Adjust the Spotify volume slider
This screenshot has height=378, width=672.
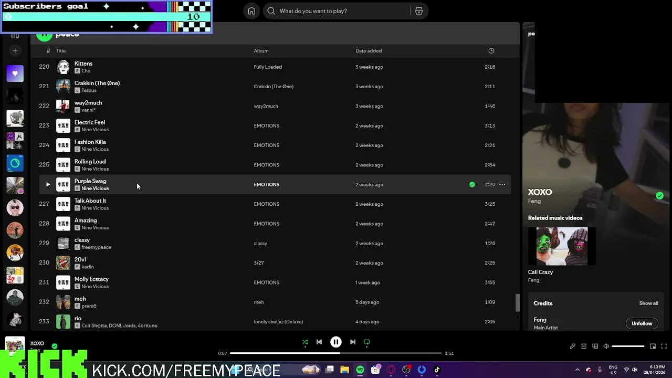(628, 346)
